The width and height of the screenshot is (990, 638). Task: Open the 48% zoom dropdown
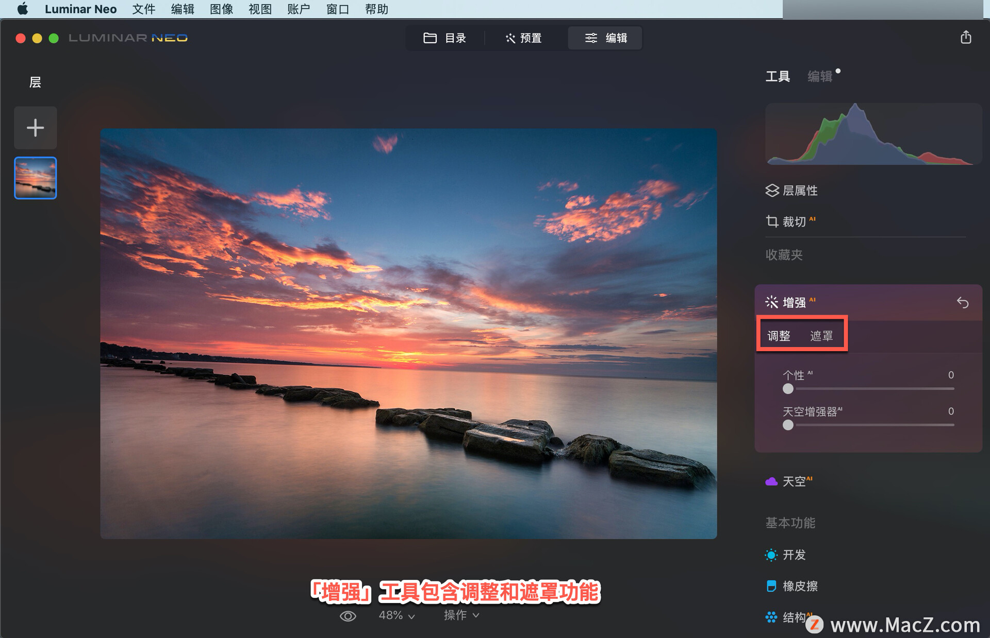pos(397,615)
